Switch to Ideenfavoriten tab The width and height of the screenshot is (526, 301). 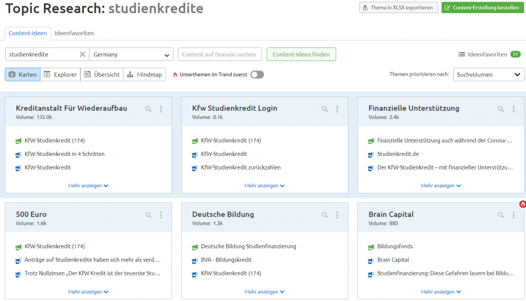(x=74, y=33)
